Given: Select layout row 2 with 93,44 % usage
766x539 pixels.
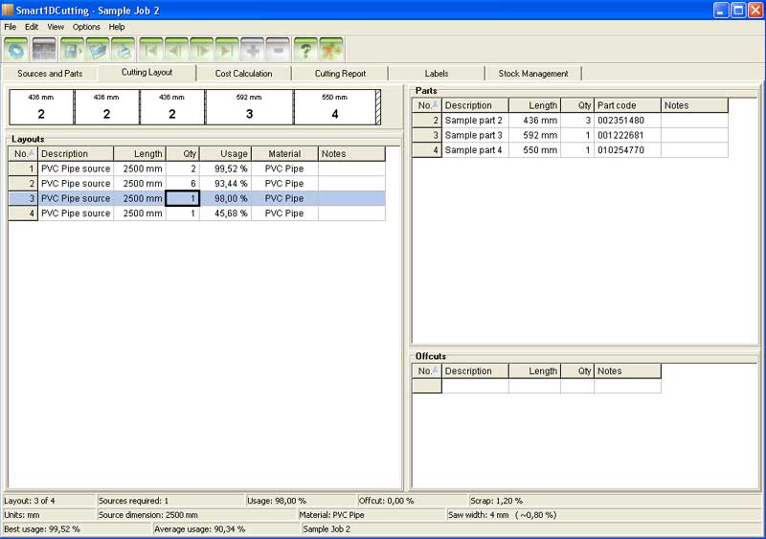Looking at the screenshot, I should 197,183.
